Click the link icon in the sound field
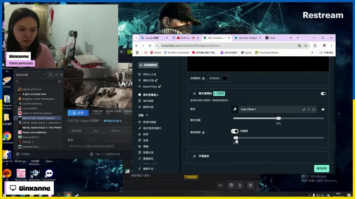Image resolution: width=355 pixels, height=199 pixels. coord(304,109)
